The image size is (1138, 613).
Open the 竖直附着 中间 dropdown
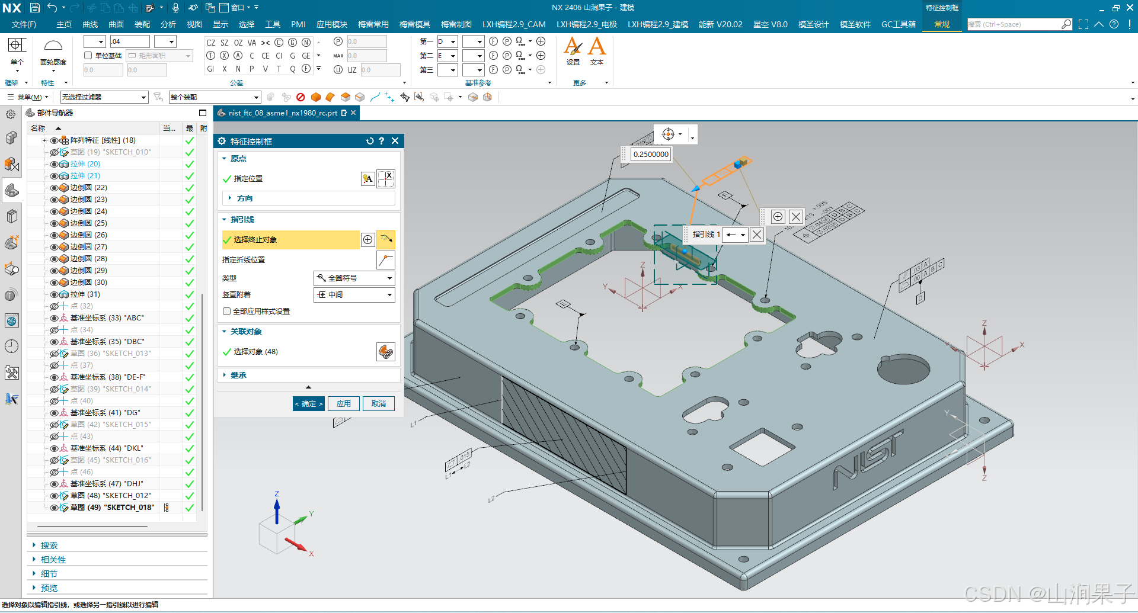354,295
